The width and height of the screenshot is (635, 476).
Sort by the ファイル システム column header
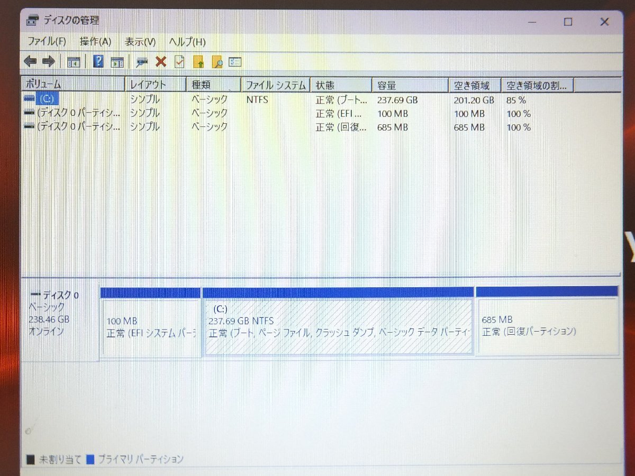point(276,85)
